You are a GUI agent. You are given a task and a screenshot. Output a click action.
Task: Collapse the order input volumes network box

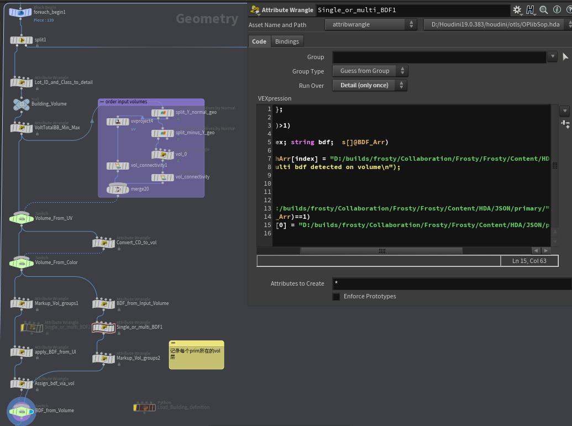(x=102, y=102)
